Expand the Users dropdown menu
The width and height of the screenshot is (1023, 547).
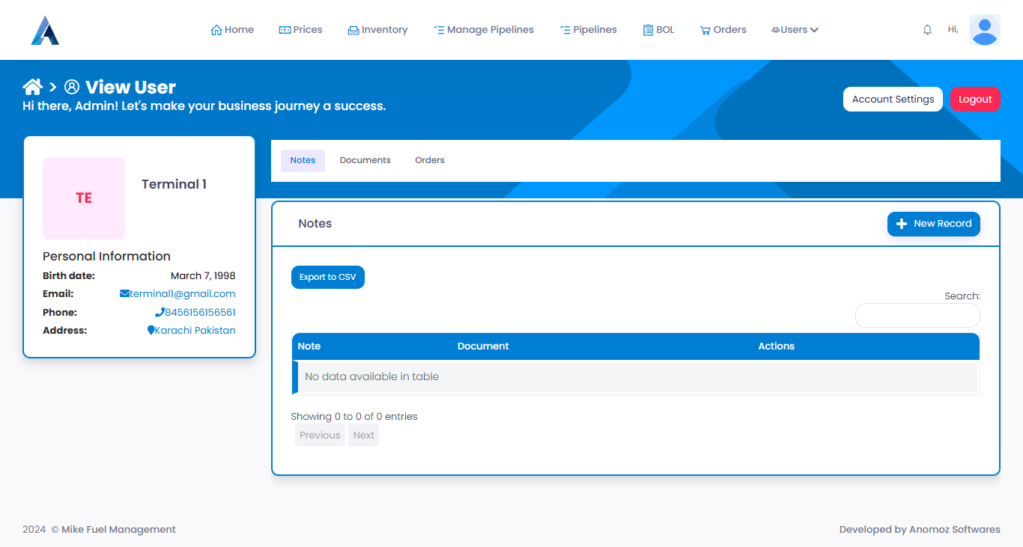pyautogui.click(x=795, y=30)
